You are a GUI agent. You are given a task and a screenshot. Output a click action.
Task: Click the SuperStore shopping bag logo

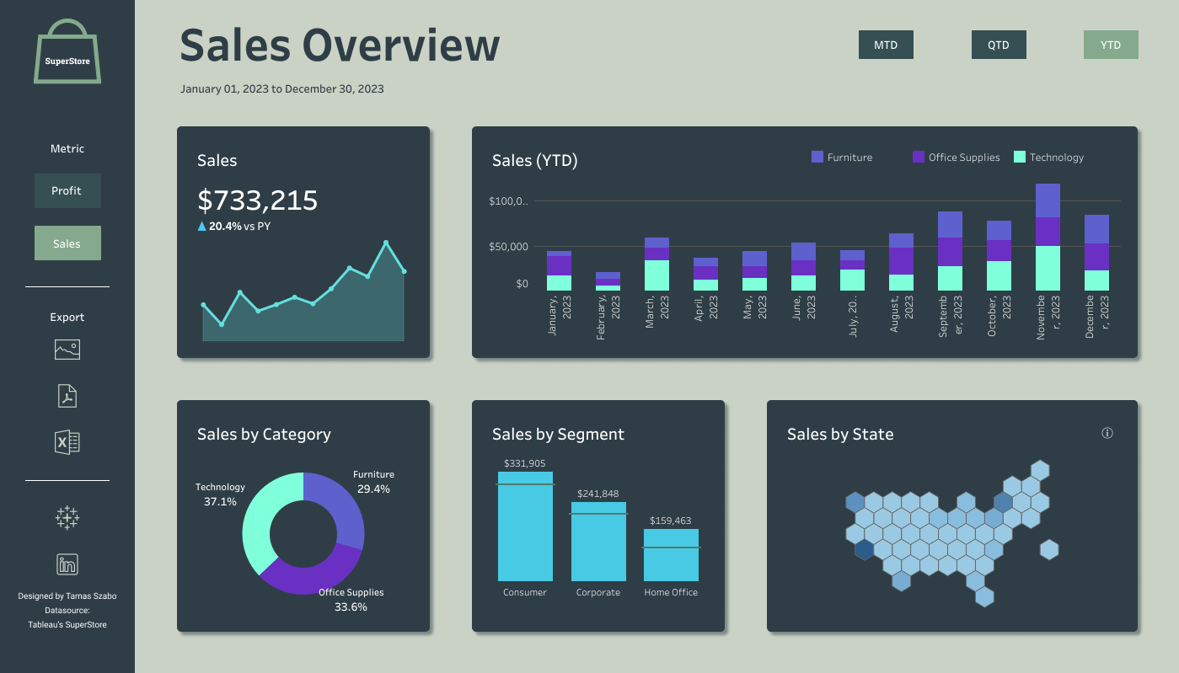coord(67,51)
